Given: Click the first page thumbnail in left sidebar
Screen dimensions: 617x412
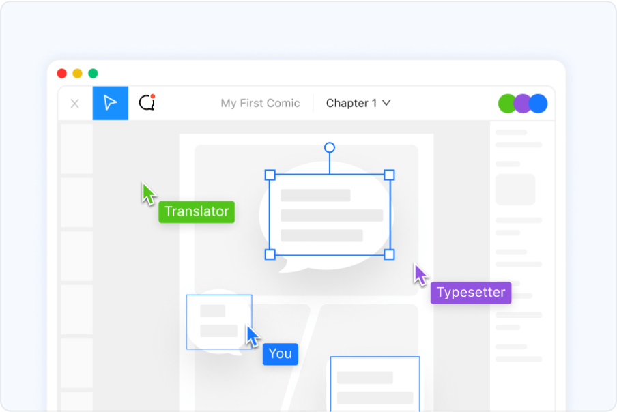Looking at the screenshot, I should [76, 149].
